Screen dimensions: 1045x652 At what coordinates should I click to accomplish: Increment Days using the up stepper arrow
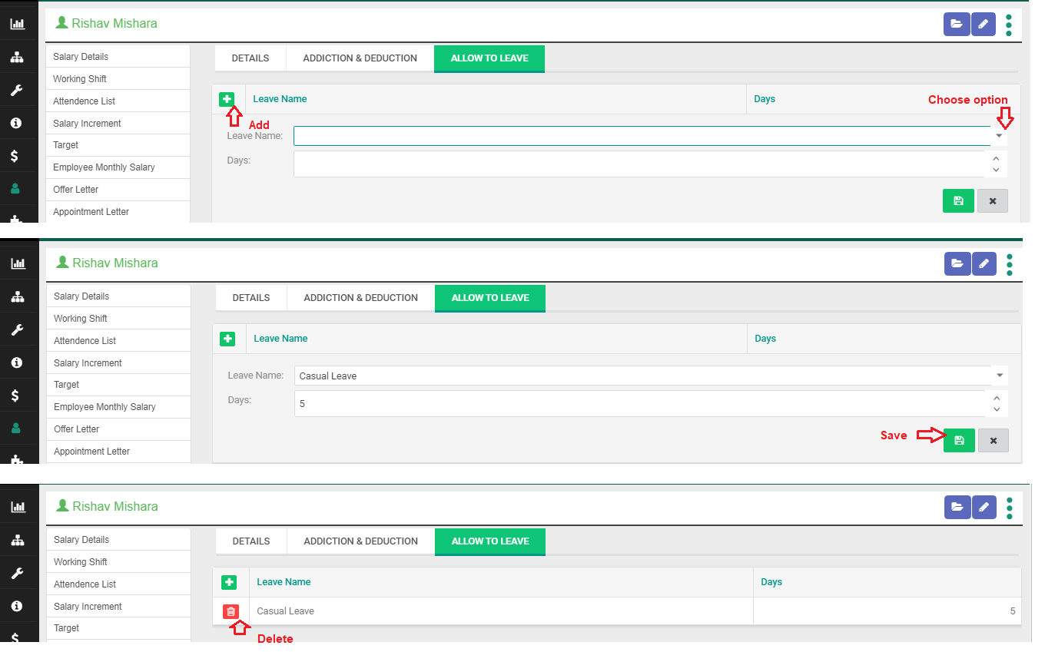click(997, 398)
